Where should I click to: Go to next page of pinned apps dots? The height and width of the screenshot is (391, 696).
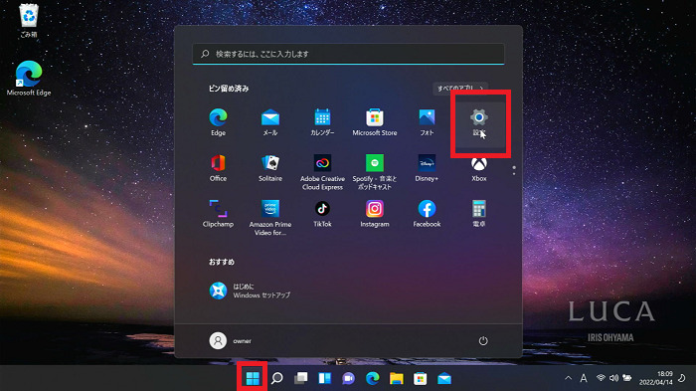514,173
